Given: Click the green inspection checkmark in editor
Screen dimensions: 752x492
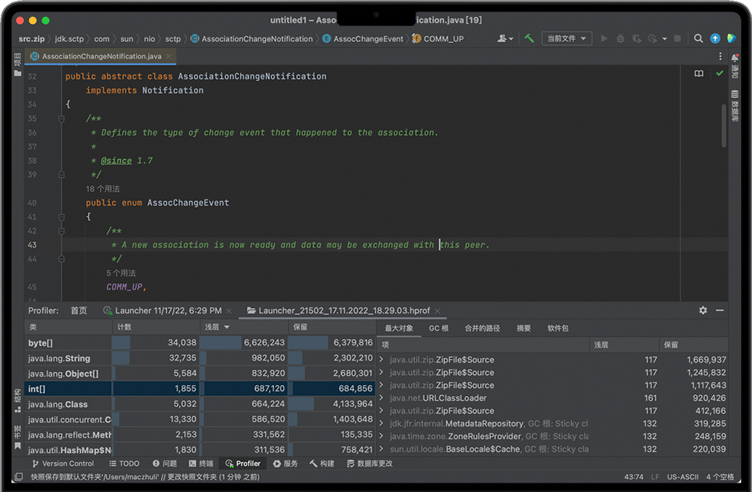Looking at the screenshot, I should [x=719, y=74].
